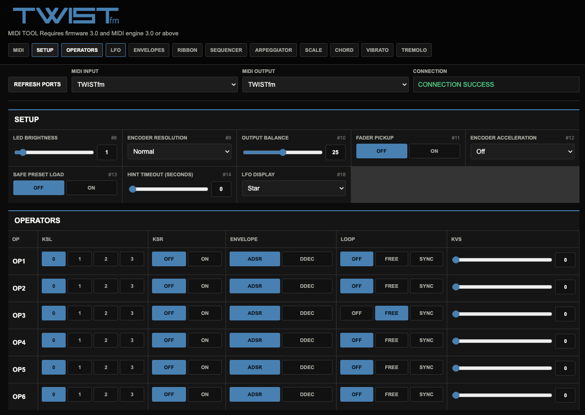The width and height of the screenshot is (585, 415).
Task: Adjust the OP1 KVS slider
Action: point(502,260)
